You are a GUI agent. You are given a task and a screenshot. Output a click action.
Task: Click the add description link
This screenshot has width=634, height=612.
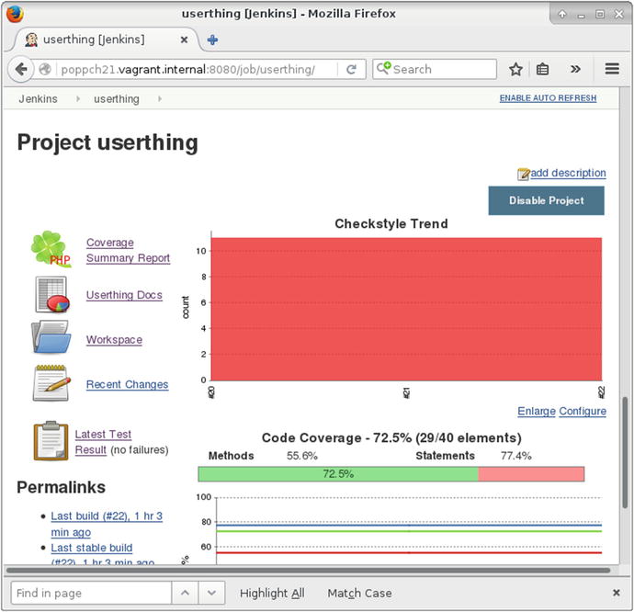(568, 173)
